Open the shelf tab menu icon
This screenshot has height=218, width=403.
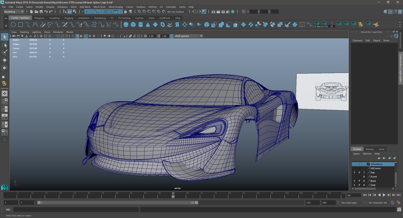(6, 18)
